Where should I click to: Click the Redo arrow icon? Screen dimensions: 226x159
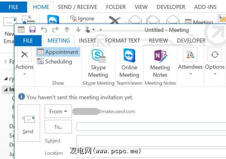[55, 30]
